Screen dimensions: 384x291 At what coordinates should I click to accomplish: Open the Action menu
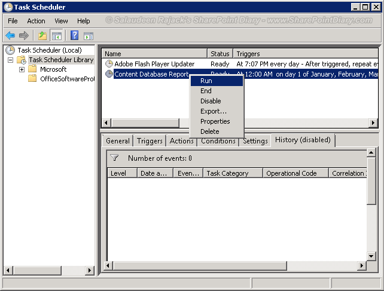tap(36, 21)
